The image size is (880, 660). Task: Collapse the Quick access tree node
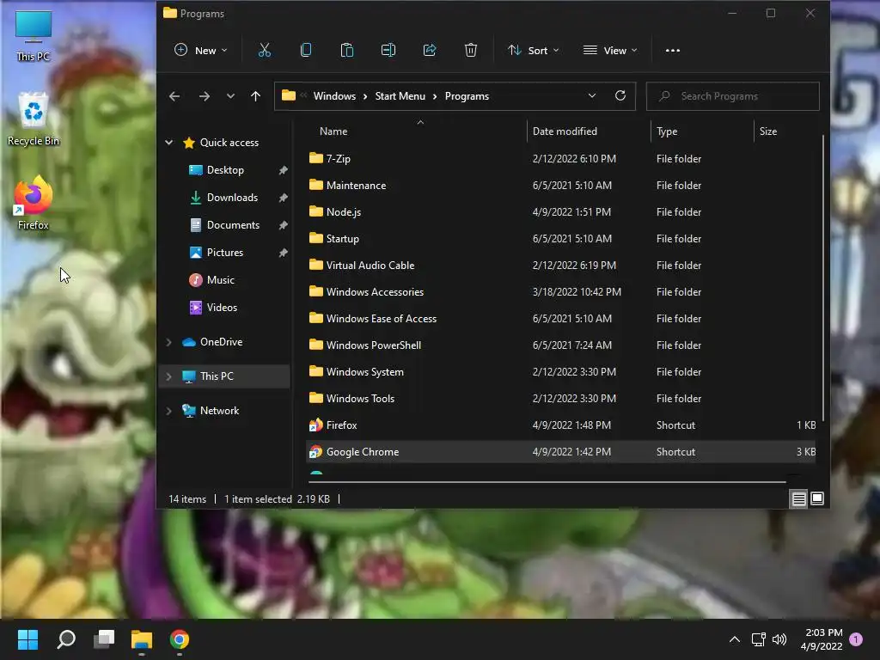tap(169, 143)
